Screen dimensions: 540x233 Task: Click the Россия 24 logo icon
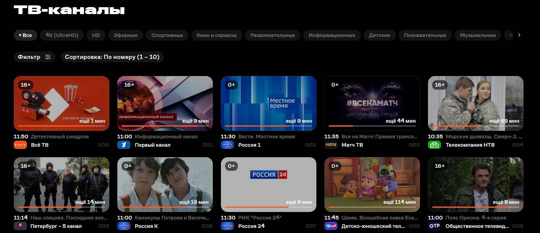point(227,226)
